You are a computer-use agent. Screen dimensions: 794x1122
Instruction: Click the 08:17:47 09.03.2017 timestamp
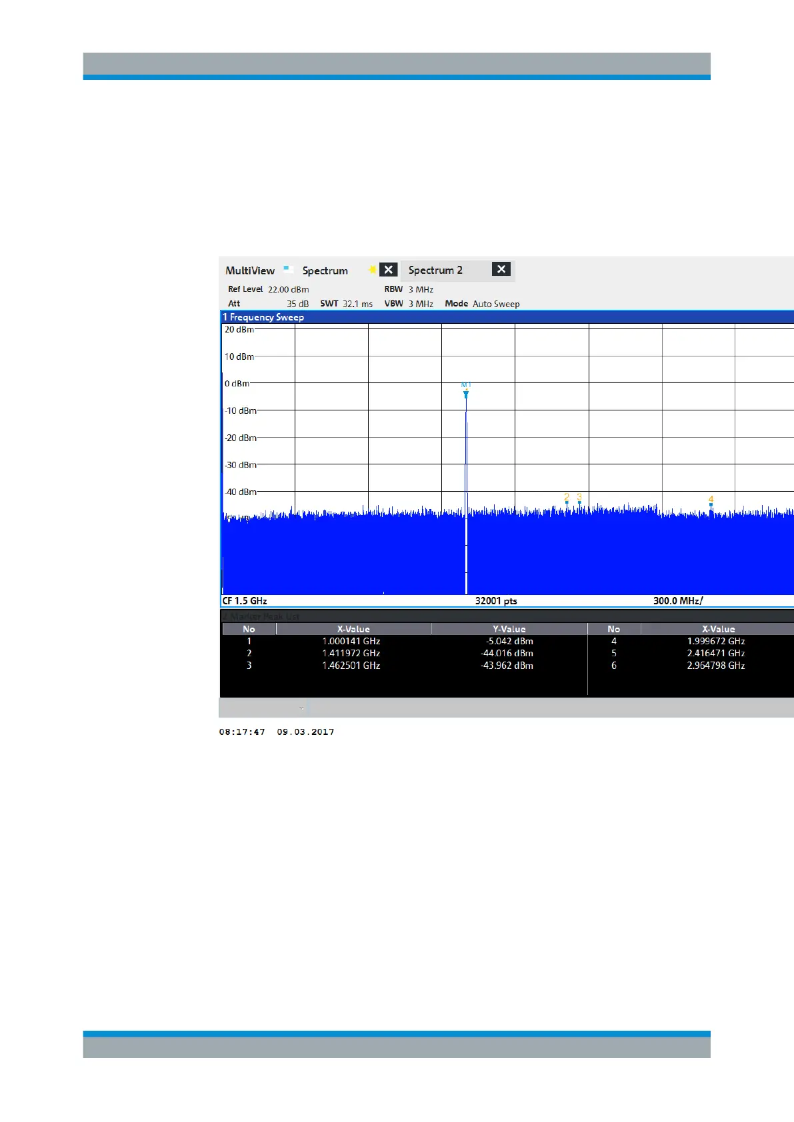(x=277, y=732)
